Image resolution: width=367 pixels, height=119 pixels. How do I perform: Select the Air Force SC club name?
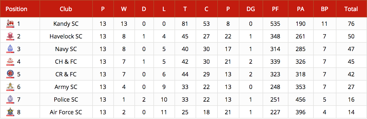[x=66, y=112]
